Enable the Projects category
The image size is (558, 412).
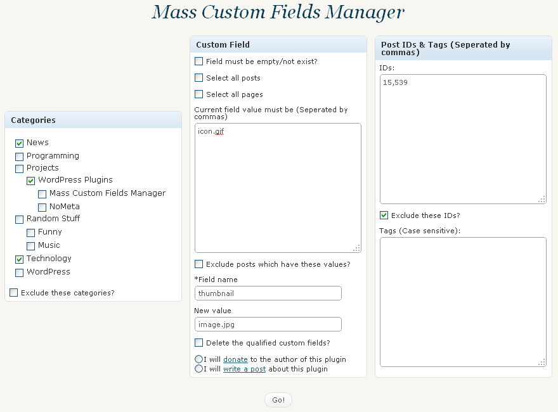[19, 169]
